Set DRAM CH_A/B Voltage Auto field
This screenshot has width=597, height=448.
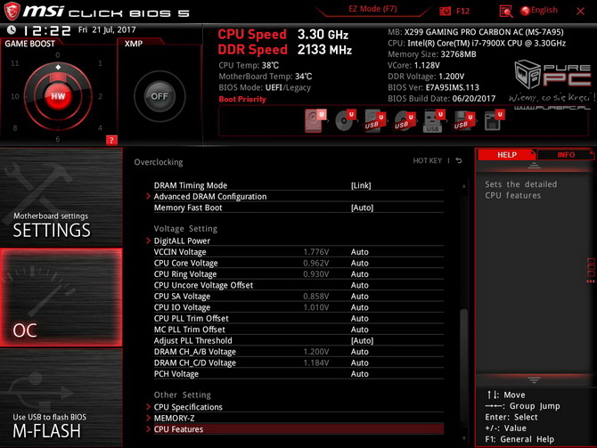(359, 352)
